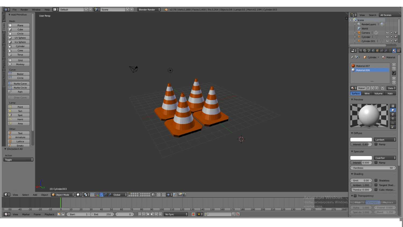Add an Armature object

19,137
